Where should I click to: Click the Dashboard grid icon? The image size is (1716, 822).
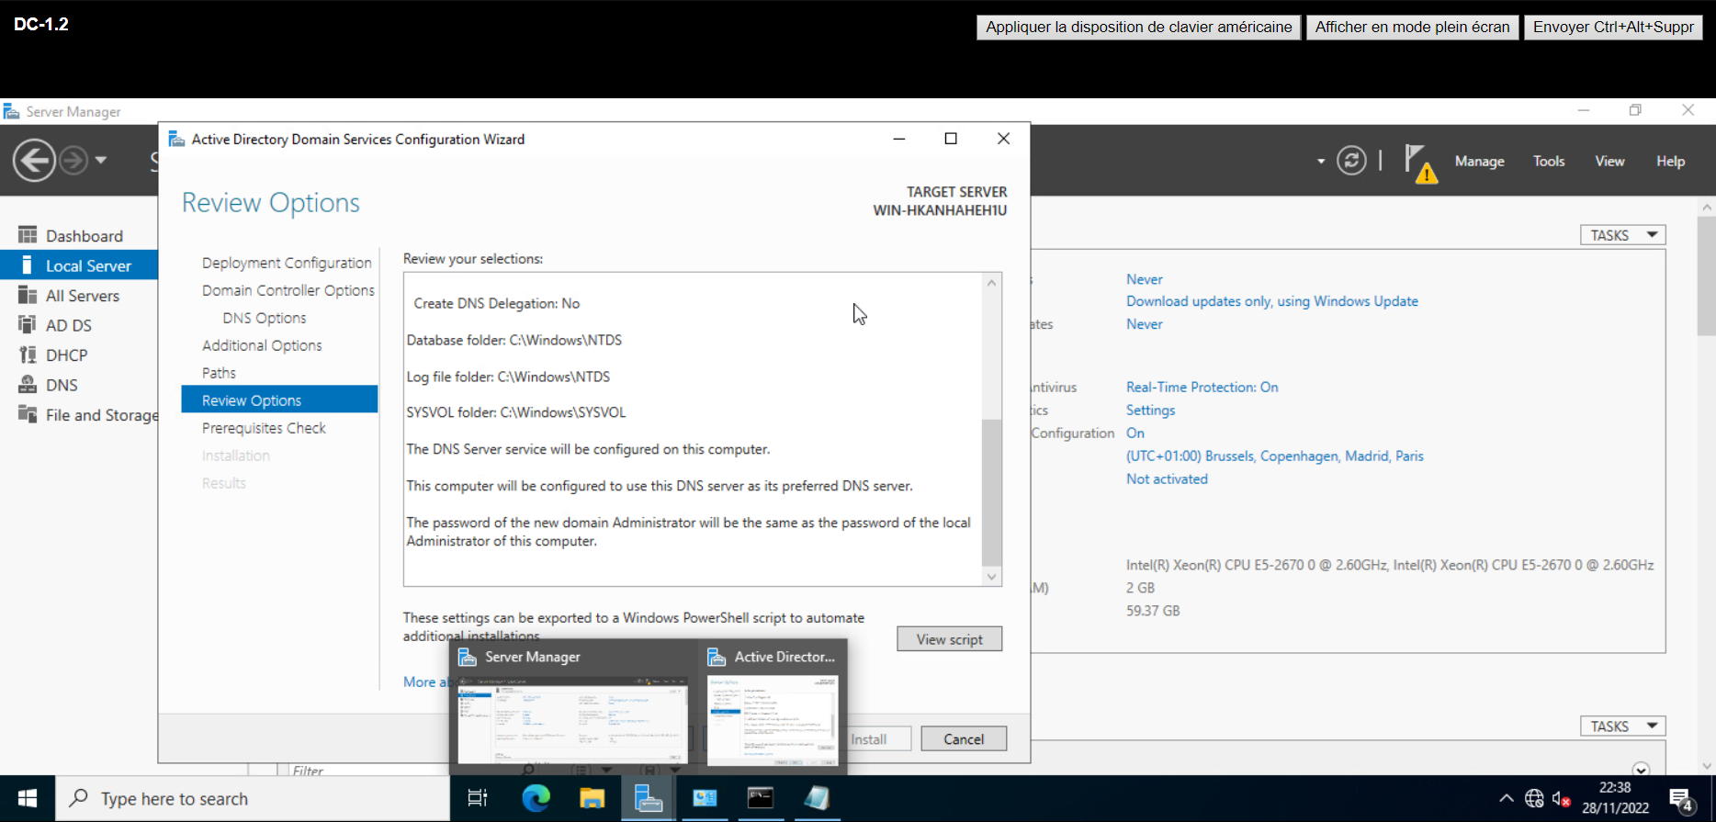28,235
